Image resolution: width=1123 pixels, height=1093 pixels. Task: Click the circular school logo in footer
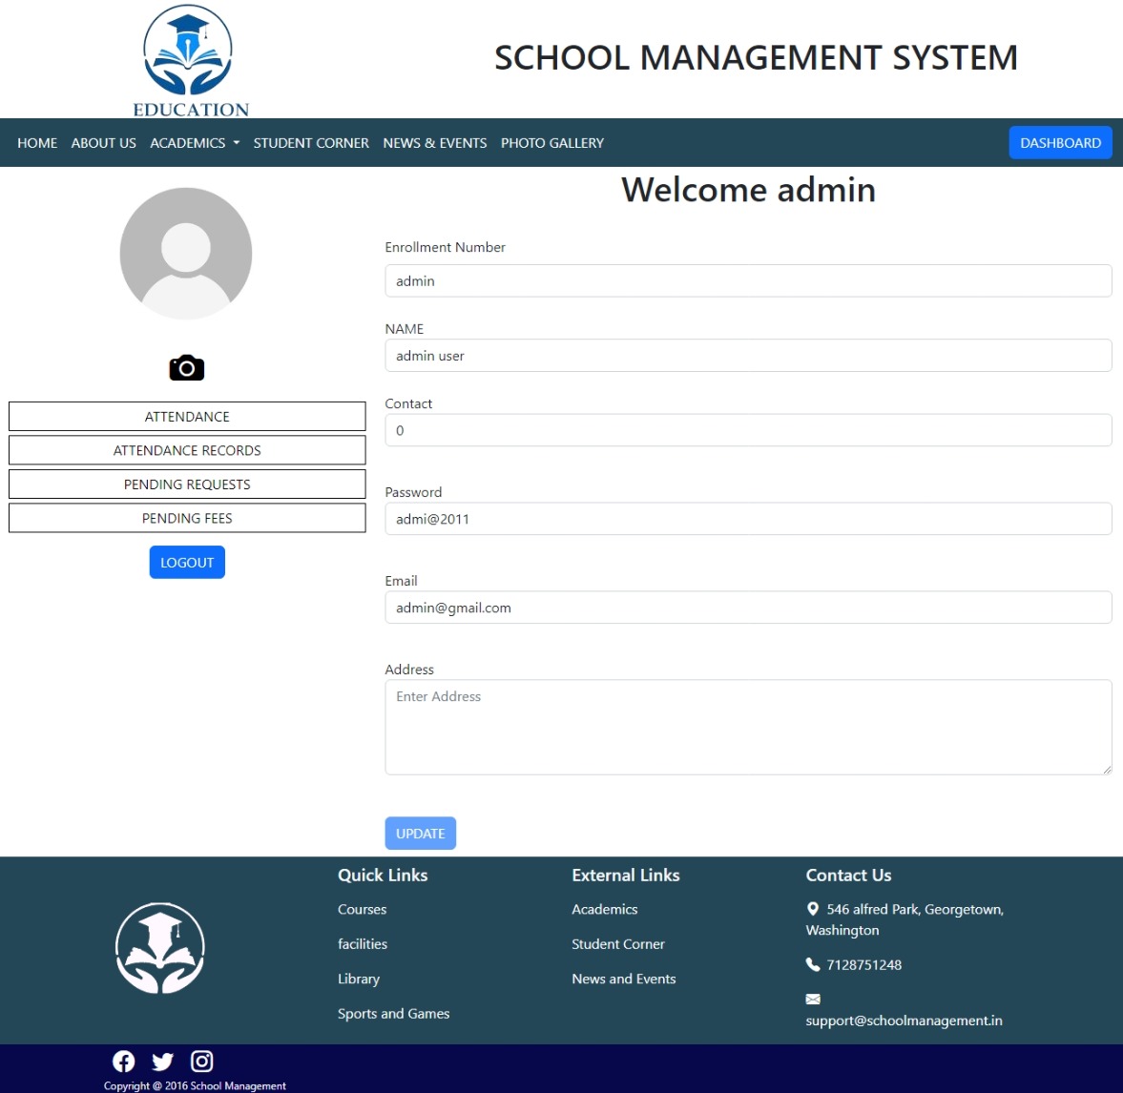click(x=159, y=947)
